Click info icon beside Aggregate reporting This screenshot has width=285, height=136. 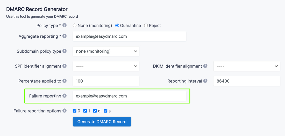[65, 36]
